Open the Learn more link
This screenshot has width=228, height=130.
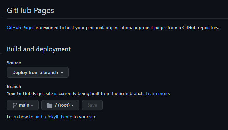point(157,94)
